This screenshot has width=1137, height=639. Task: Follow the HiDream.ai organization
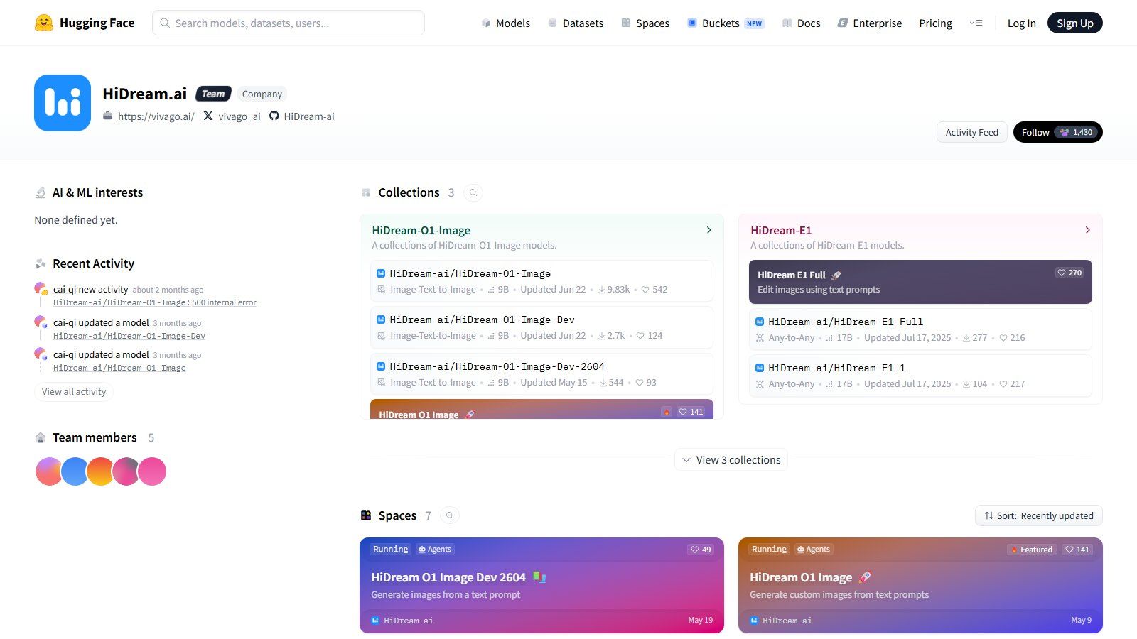(1057, 132)
